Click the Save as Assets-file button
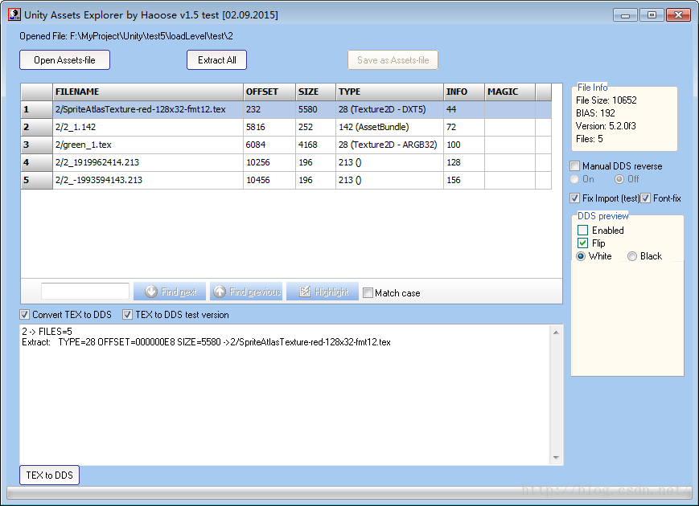Screen dimensions: 699x506 393,60
